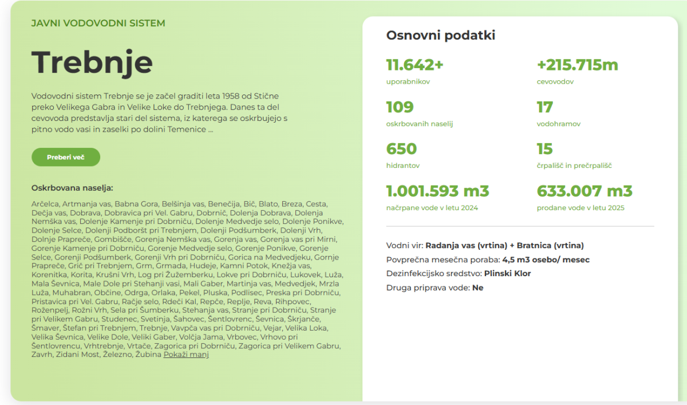Screen dimensions: 687x405
Task: Click the "Osnovni podatki" heading
Action: [x=441, y=36]
